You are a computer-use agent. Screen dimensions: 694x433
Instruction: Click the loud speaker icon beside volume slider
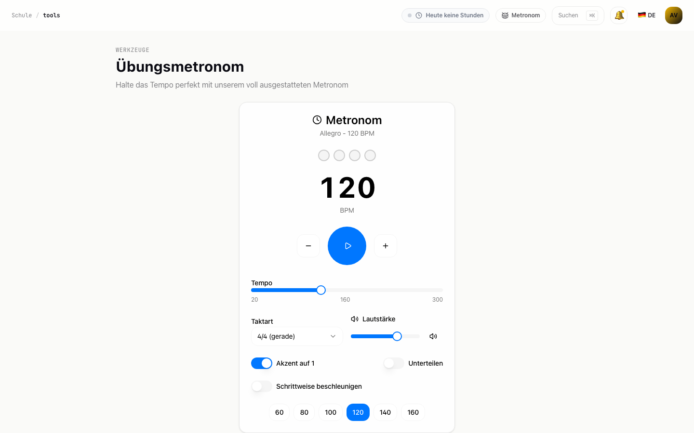point(433,336)
